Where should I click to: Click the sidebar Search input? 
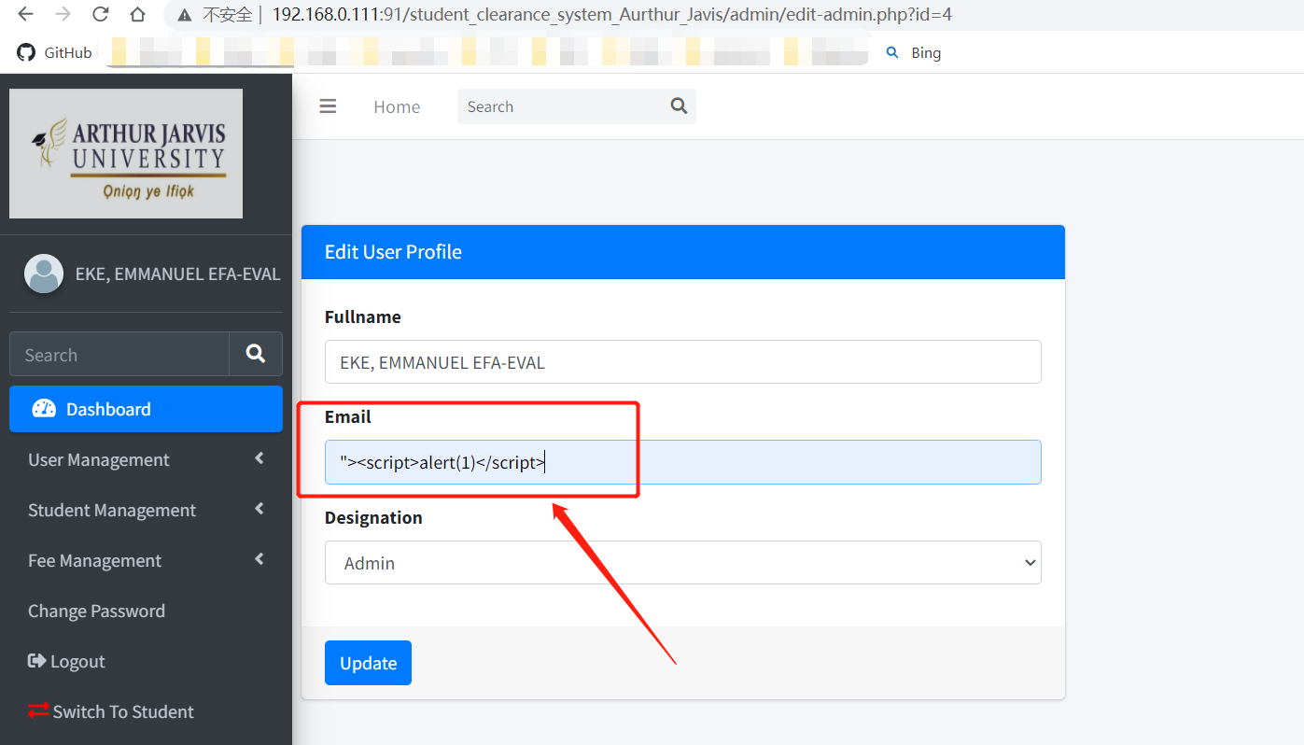pyautogui.click(x=119, y=355)
